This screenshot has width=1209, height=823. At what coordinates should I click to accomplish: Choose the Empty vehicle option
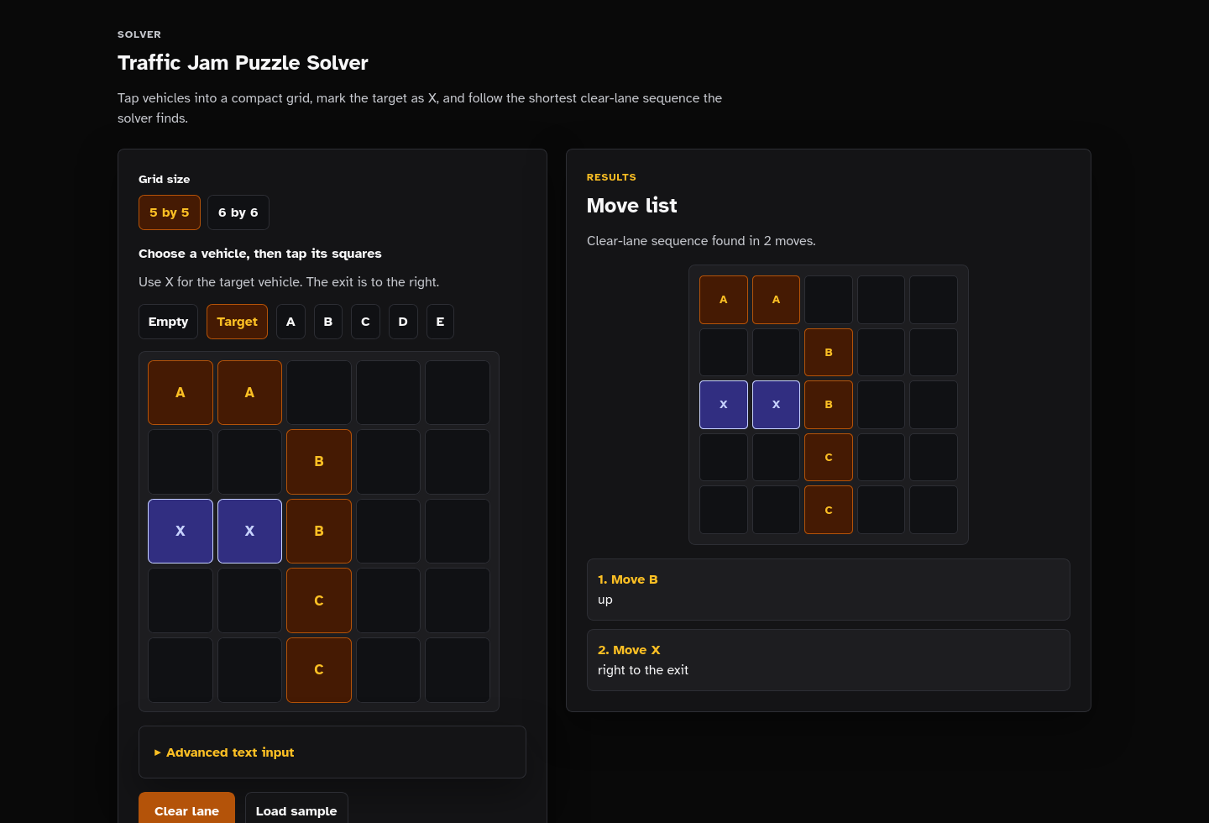[168, 322]
